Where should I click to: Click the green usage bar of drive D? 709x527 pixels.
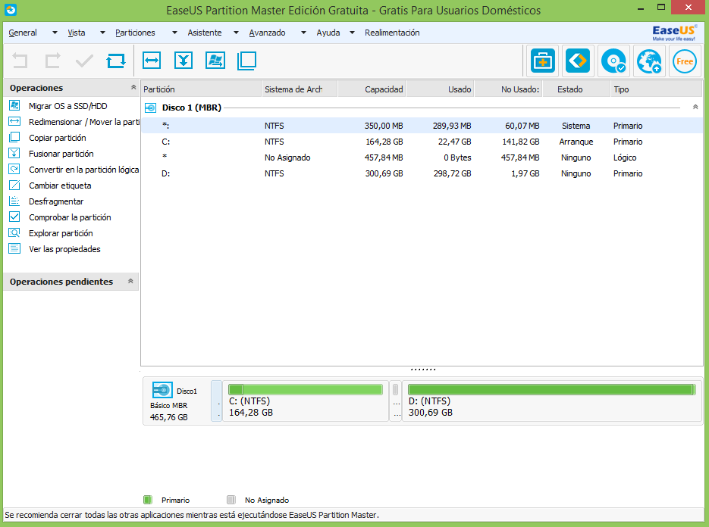point(552,388)
